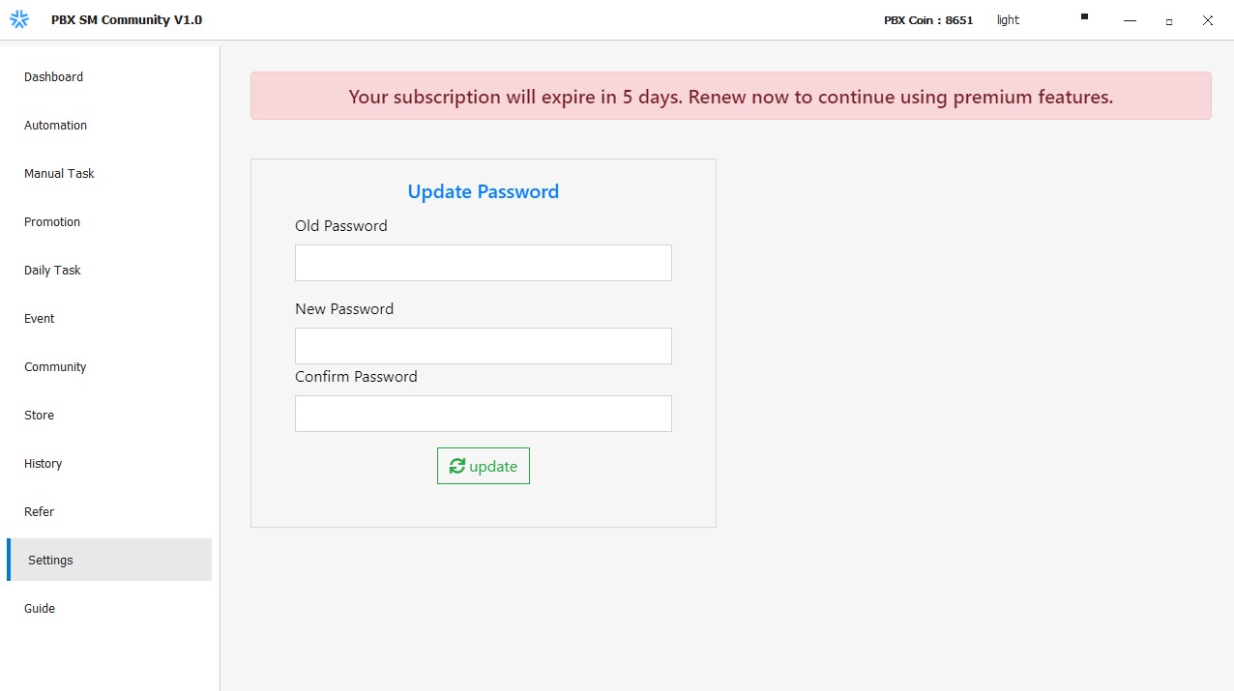Click the subscription expiry warning banner
This screenshot has width=1234, height=691.
click(730, 97)
